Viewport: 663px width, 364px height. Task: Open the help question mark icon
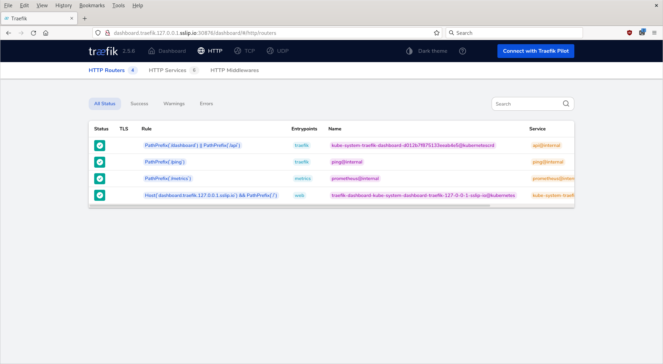coord(463,51)
